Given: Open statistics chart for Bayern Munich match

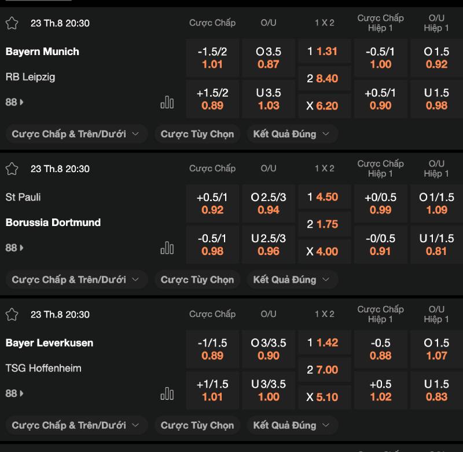Looking at the screenshot, I should click(167, 103).
